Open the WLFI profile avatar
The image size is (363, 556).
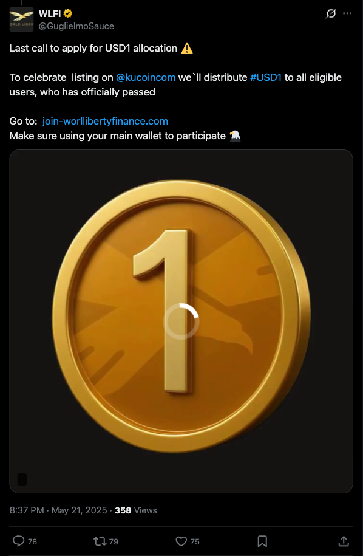[x=21, y=19]
